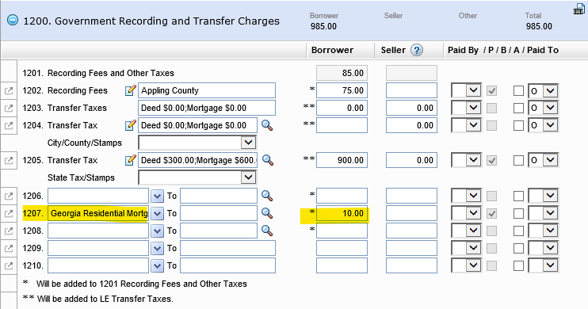This screenshot has height=309, width=588.
Task: Open the State Tax/Stamps dropdown
Action: pyautogui.click(x=197, y=177)
